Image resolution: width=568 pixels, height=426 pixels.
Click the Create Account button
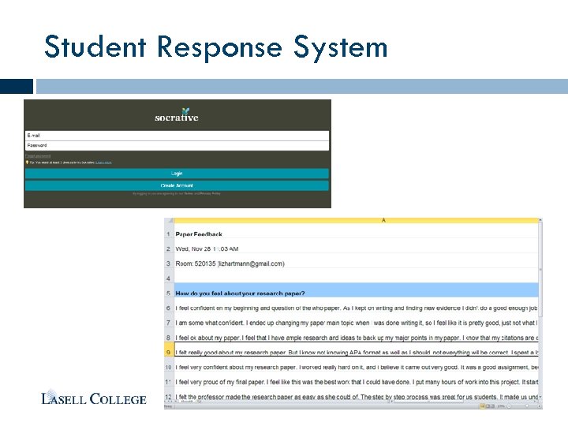(x=177, y=185)
